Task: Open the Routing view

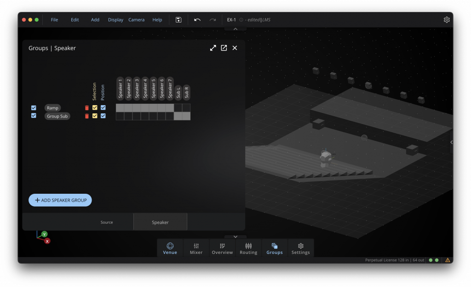Action: click(x=248, y=248)
